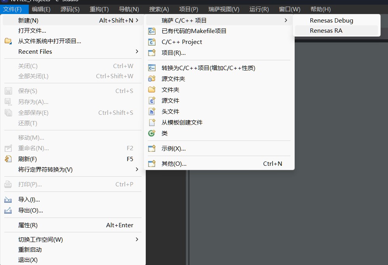Image resolution: width=388 pixels, height=265 pixels.
Task: Click the 类 class icon
Action: [152, 133]
